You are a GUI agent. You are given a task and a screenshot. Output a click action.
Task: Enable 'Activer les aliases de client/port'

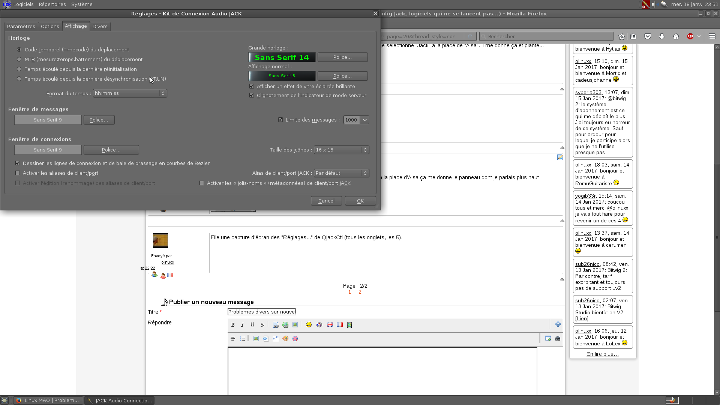(x=18, y=173)
